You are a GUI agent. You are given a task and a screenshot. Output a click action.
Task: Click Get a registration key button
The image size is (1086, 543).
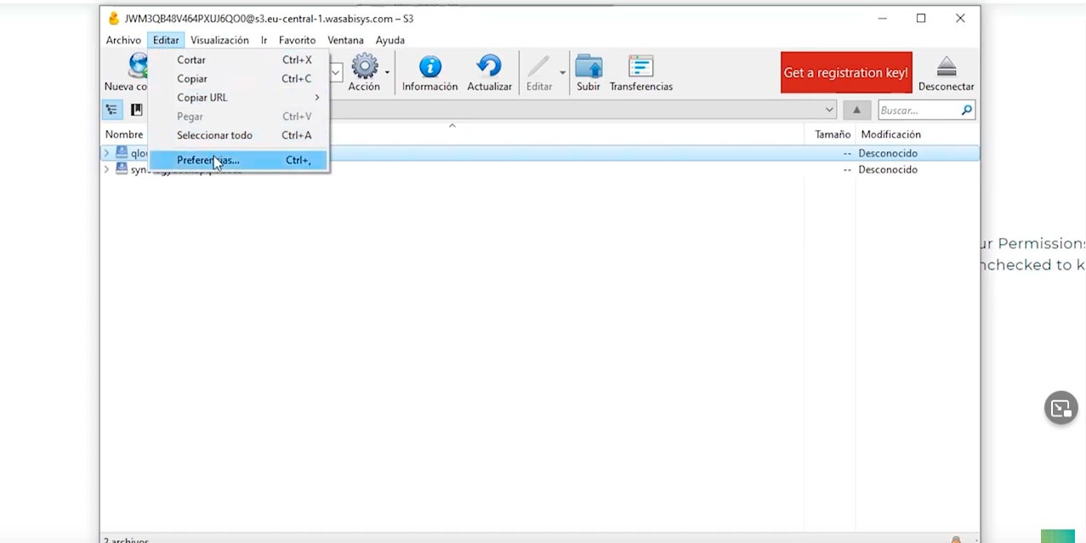(x=846, y=72)
